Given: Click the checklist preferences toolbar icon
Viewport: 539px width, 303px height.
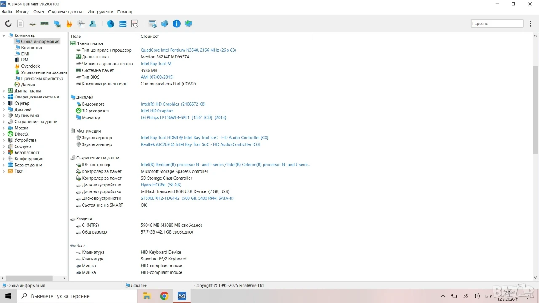Looking at the screenshot, I should click(81, 24).
